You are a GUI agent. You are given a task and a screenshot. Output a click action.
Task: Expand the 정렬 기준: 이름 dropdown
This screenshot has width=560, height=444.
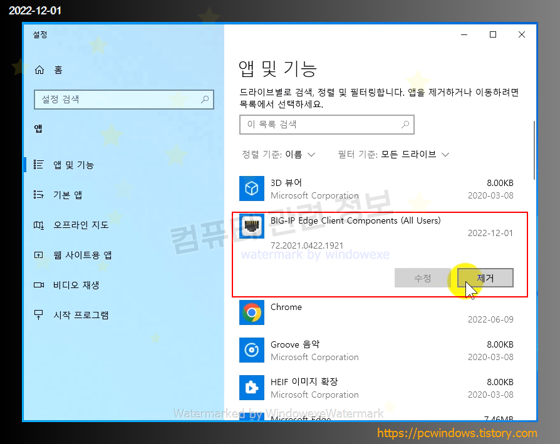pyautogui.click(x=279, y=155)
